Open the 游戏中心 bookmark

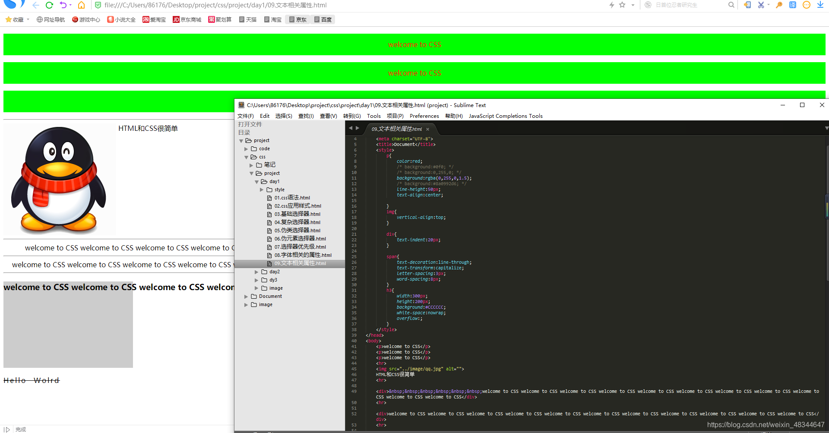[x=86, y=19]
